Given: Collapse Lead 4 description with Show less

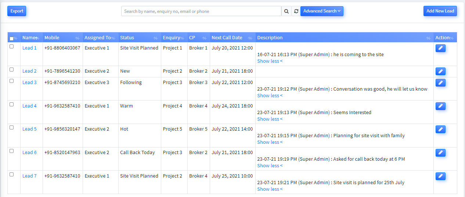Looking at the screenshot, I should (x=270, y=119).
